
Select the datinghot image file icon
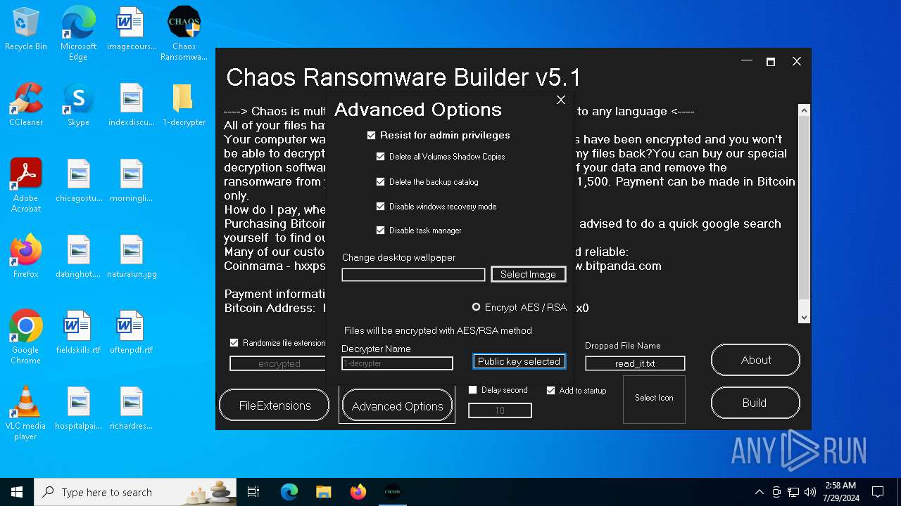point(78,257)
